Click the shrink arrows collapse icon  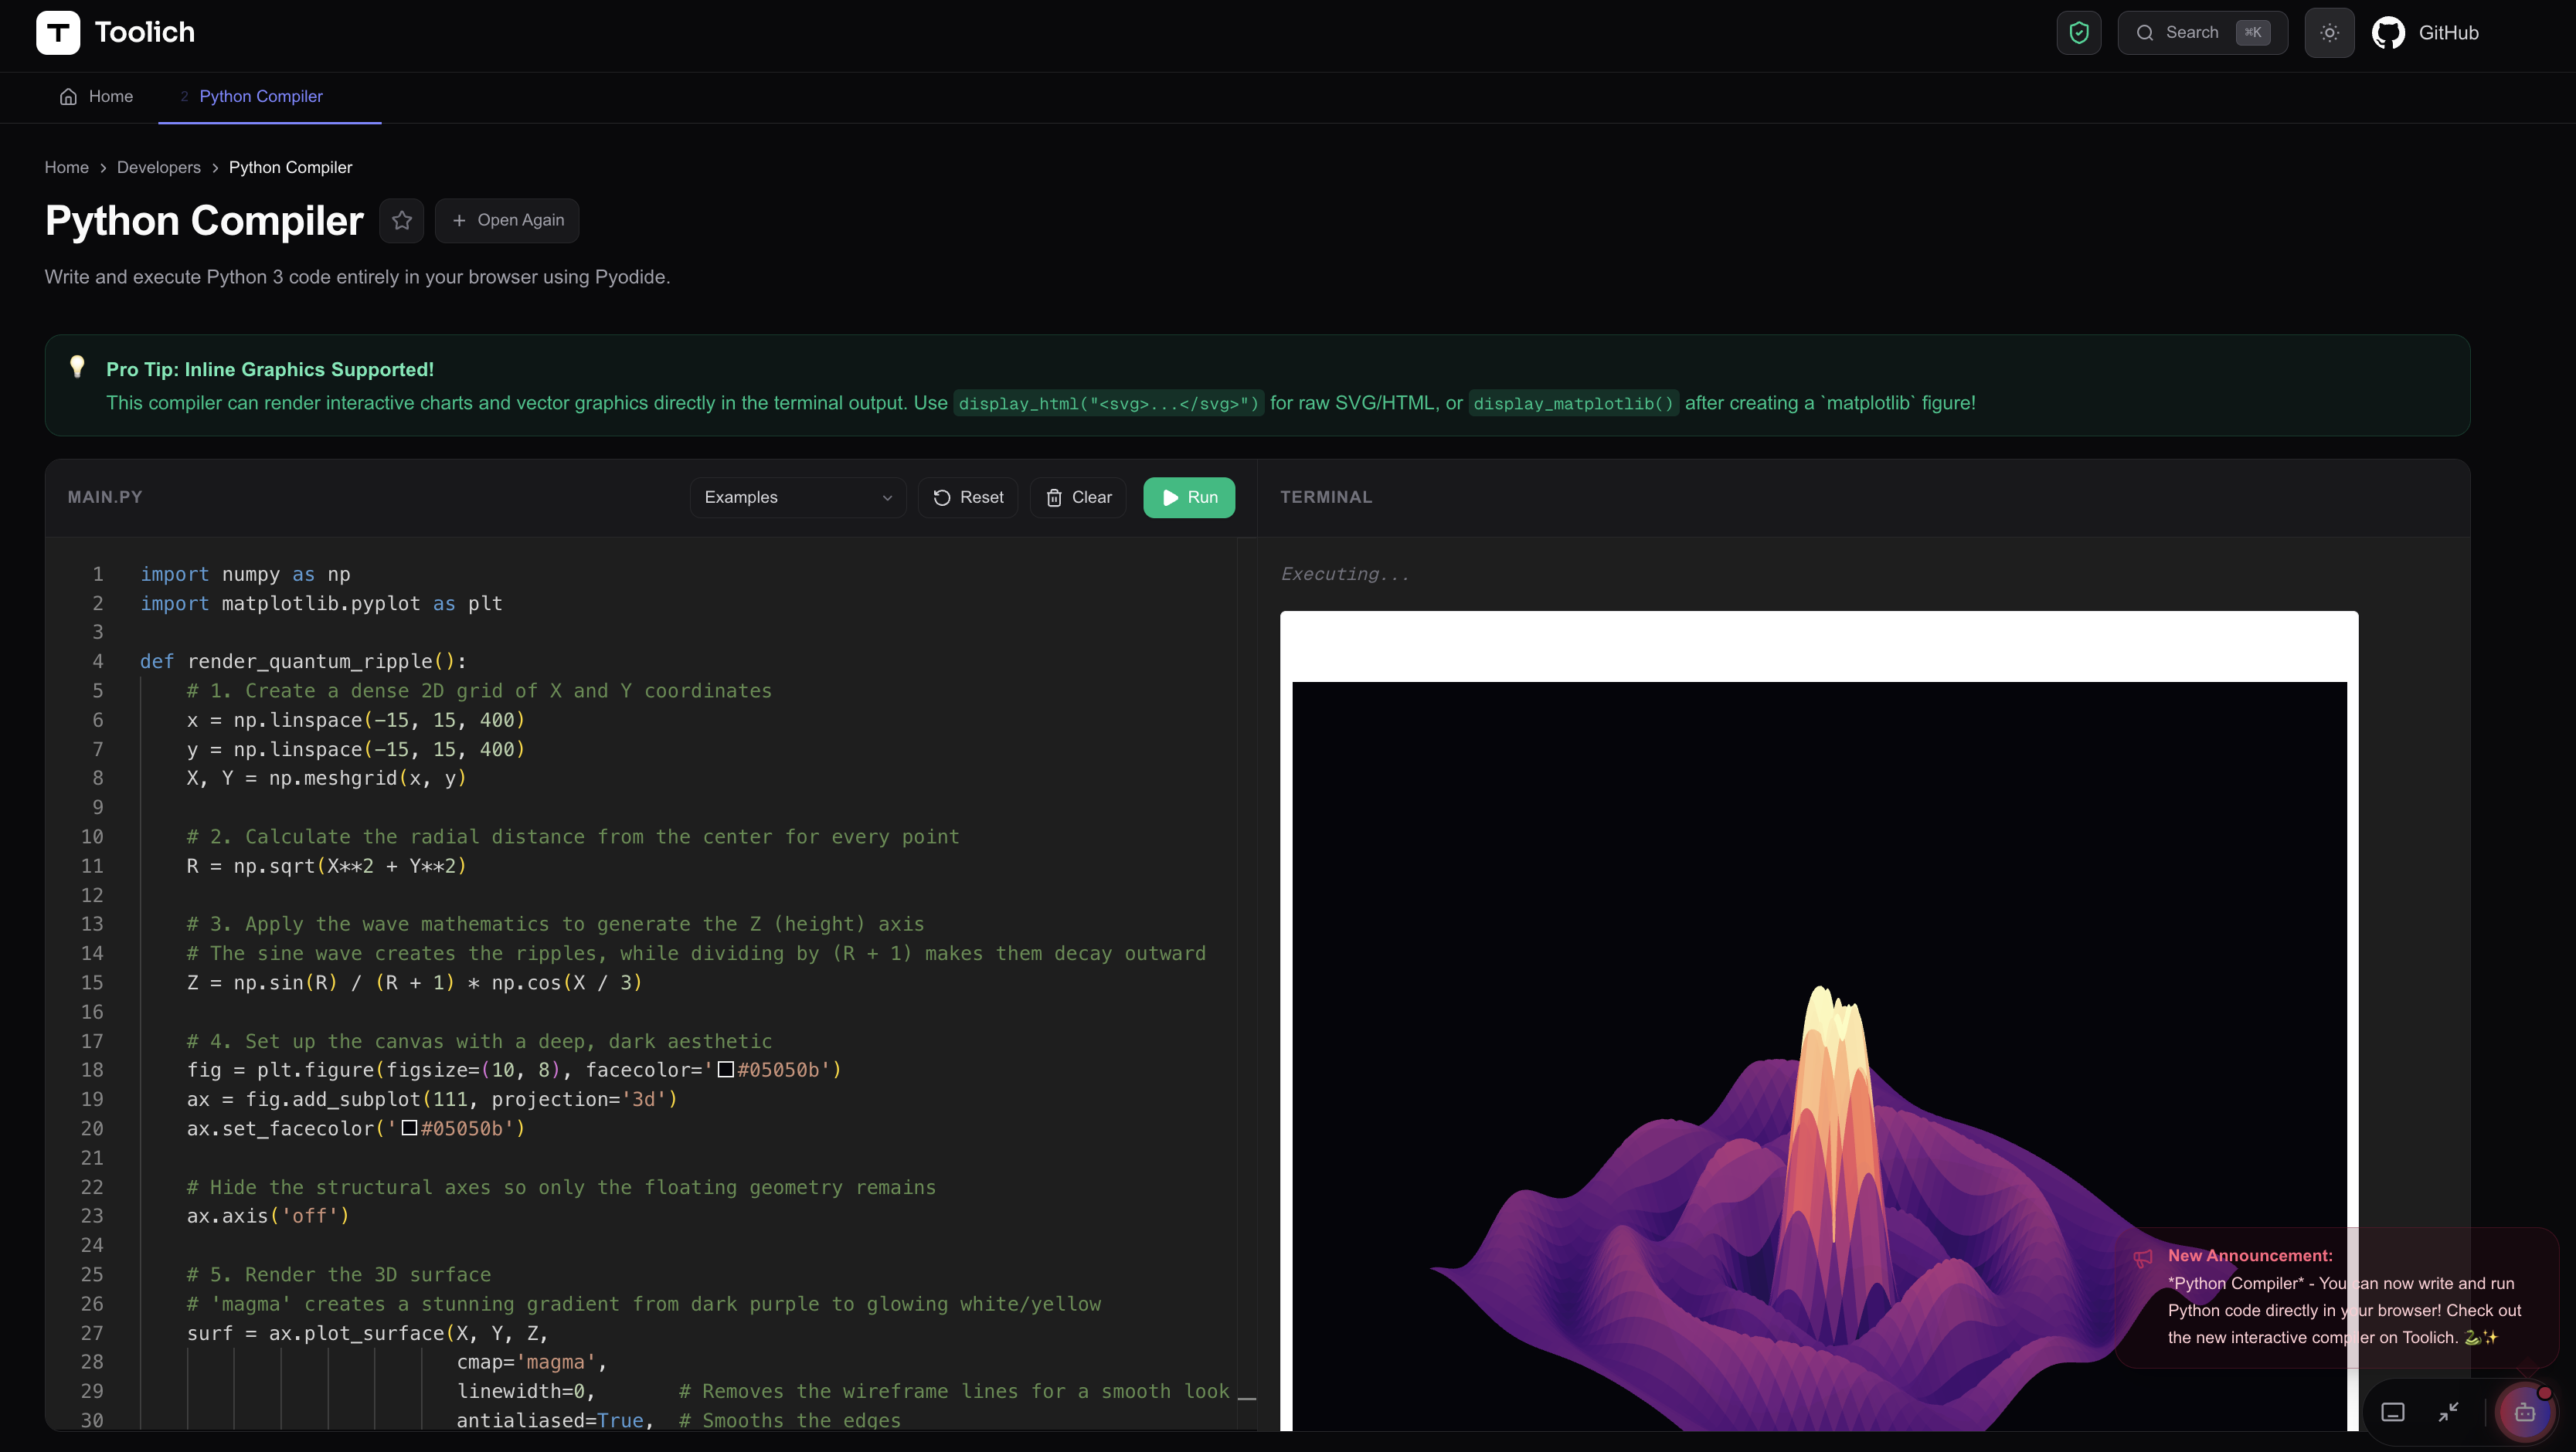click(x=2448, y=1412)
